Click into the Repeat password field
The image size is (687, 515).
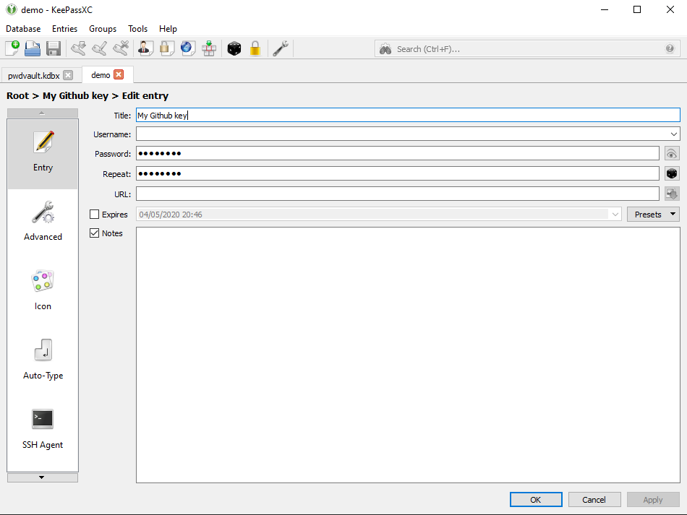coord(398,173)
